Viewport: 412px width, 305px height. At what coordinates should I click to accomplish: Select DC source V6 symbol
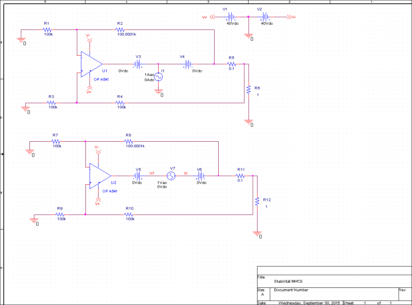pyautogui.click(x=201, y=176)
